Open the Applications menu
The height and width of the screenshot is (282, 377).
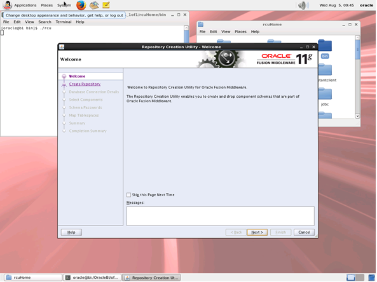coord(25,5)
